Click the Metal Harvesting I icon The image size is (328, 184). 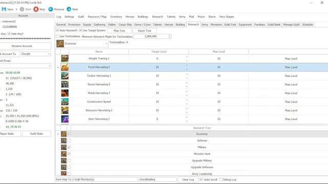[x=65, y=93]
